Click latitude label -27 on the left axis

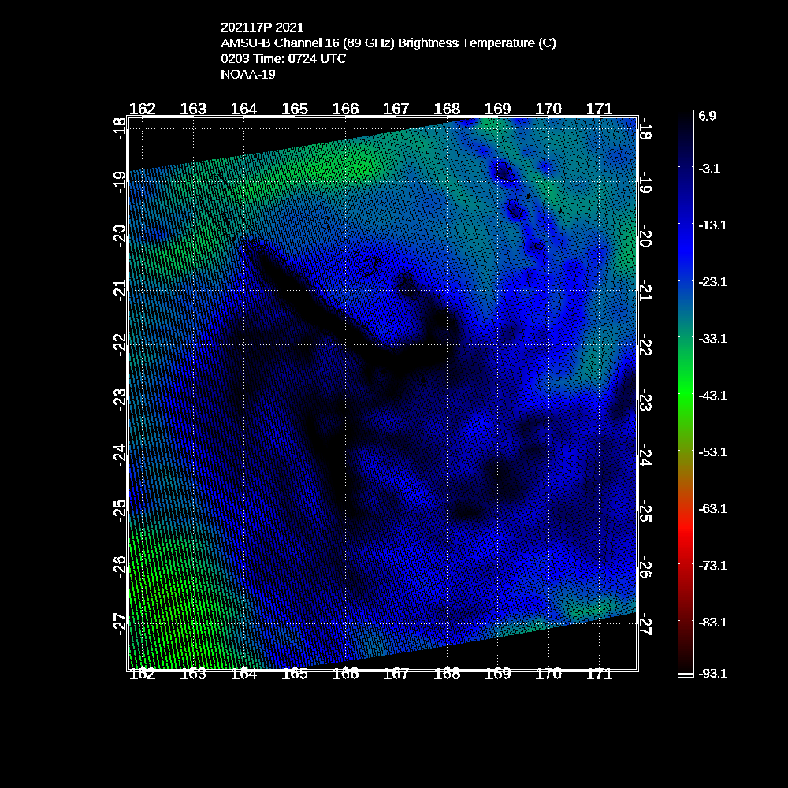pyautogui.click(x=119, y=622)
